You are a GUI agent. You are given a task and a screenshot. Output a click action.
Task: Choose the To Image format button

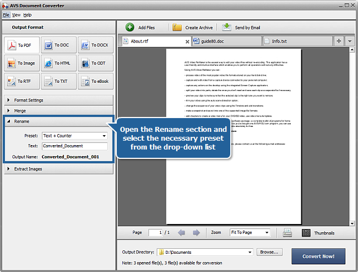pyautogui.click(x=21, y=63)
